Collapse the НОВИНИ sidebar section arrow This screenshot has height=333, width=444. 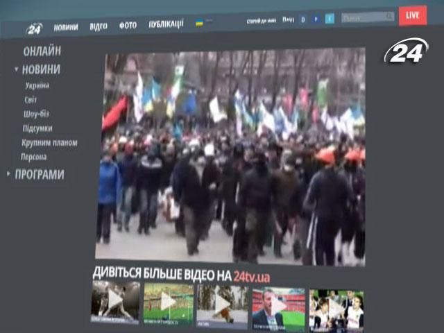point(17,69)
